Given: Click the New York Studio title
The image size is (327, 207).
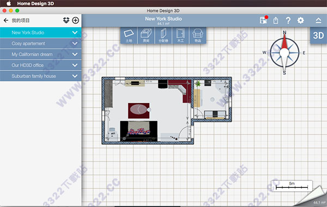Looking at the screenshot, I should 163,19.
